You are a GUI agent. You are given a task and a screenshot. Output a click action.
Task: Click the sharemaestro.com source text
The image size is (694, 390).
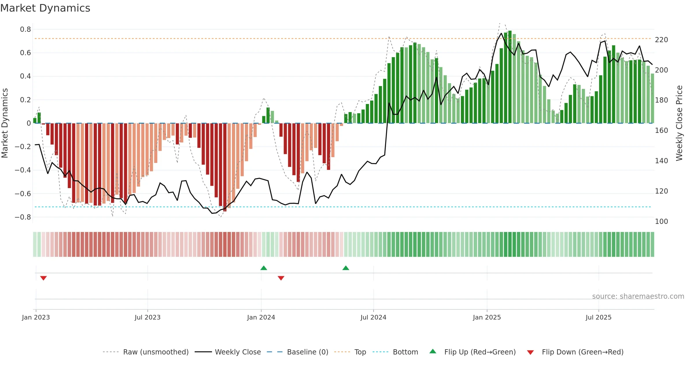pyautogui.click(x=638, y=296)
